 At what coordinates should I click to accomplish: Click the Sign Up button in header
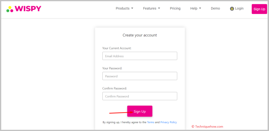(259, 9)
